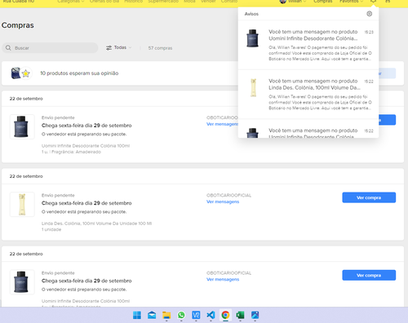Open File Explorer from taskbar

pos(166,315)
